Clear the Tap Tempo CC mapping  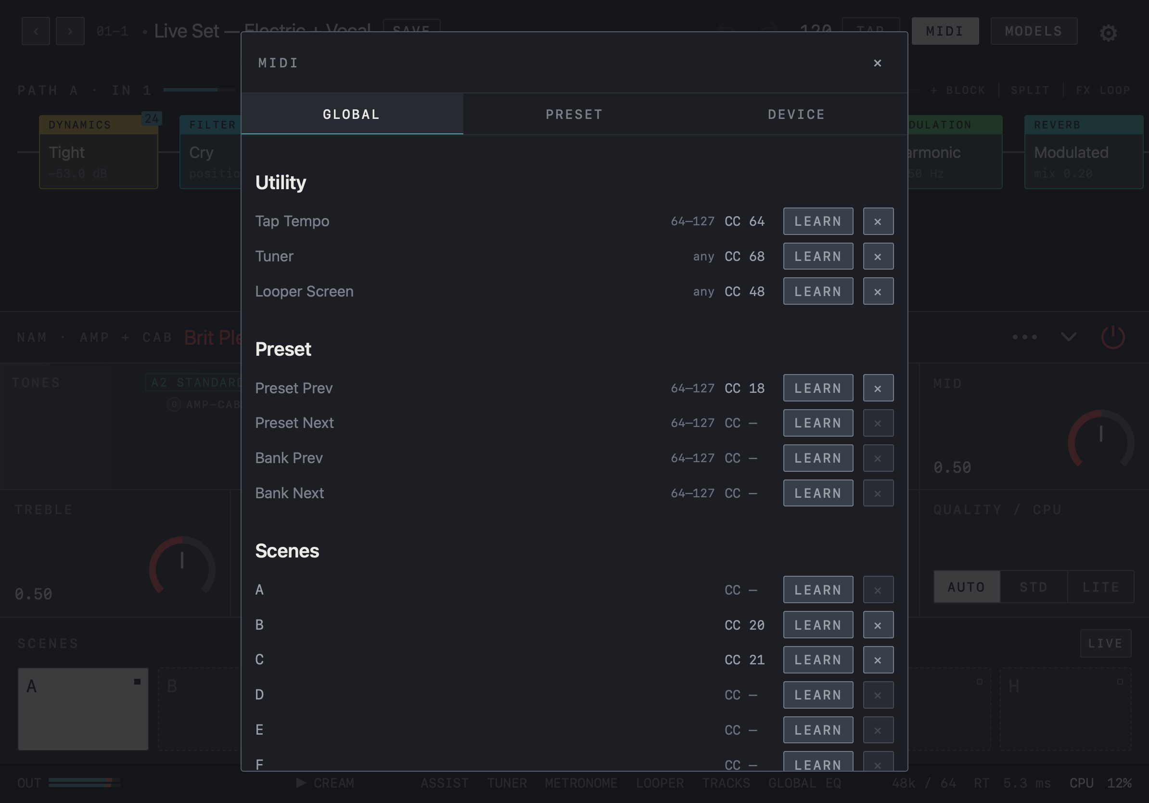(x=878, y=221)
